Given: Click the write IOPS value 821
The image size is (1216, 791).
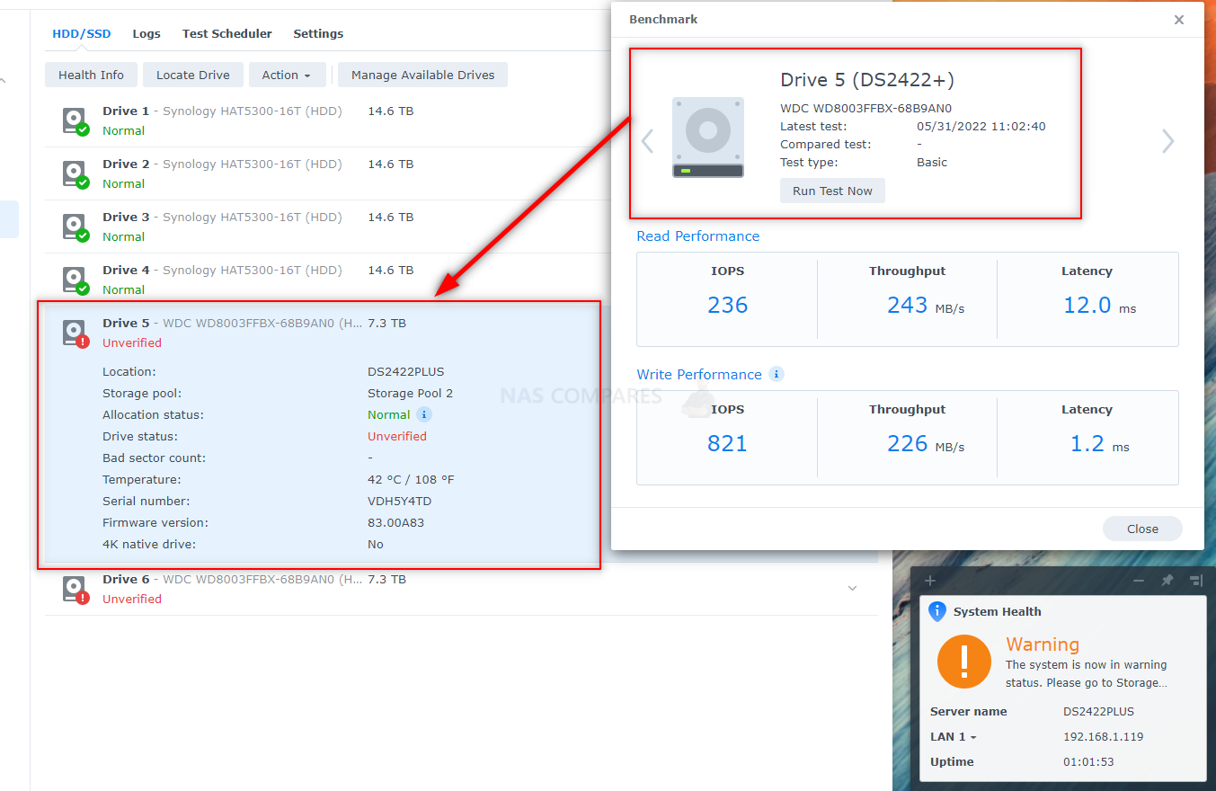Looking at the screenshot, I should [727, 444].
